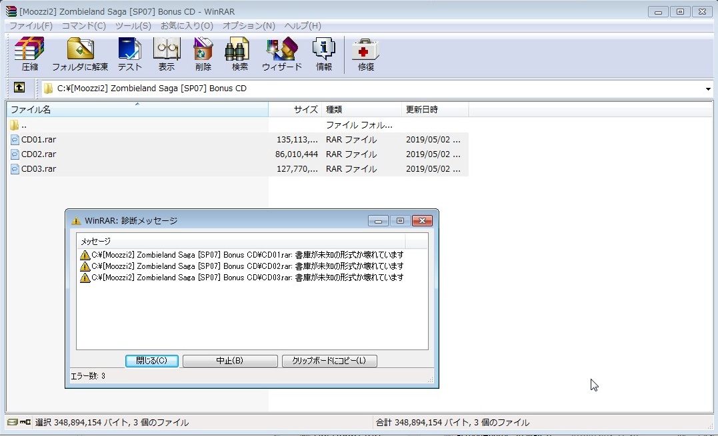Run the テスト (Test) toolbar icon
The width and height of the screenshot is (718, 436).
click(x=130, y=54)
